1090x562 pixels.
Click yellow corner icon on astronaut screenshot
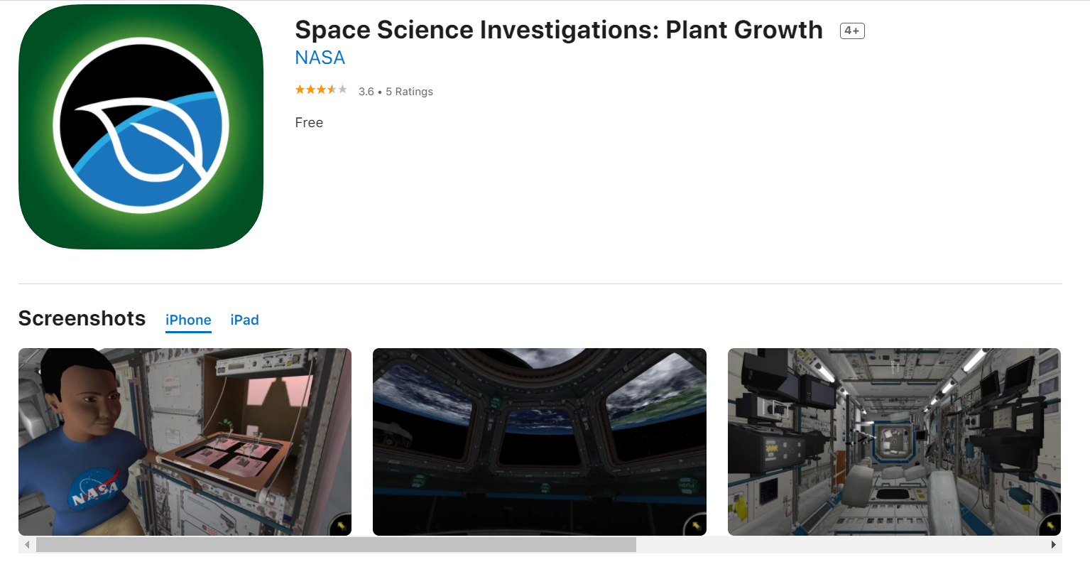pyautogui.click(x=341, y=526)
